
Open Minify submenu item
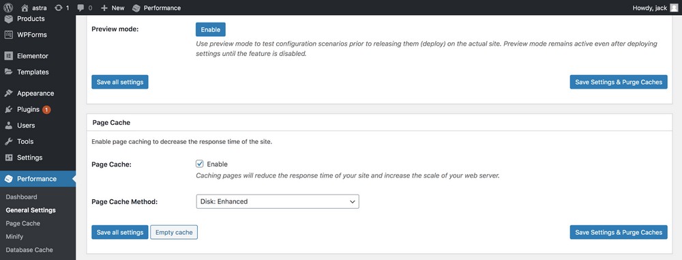pos(14,237)
